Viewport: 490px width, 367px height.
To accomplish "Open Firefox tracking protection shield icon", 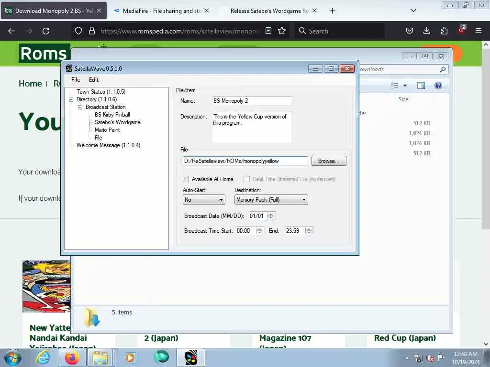I will click(78, 31).
